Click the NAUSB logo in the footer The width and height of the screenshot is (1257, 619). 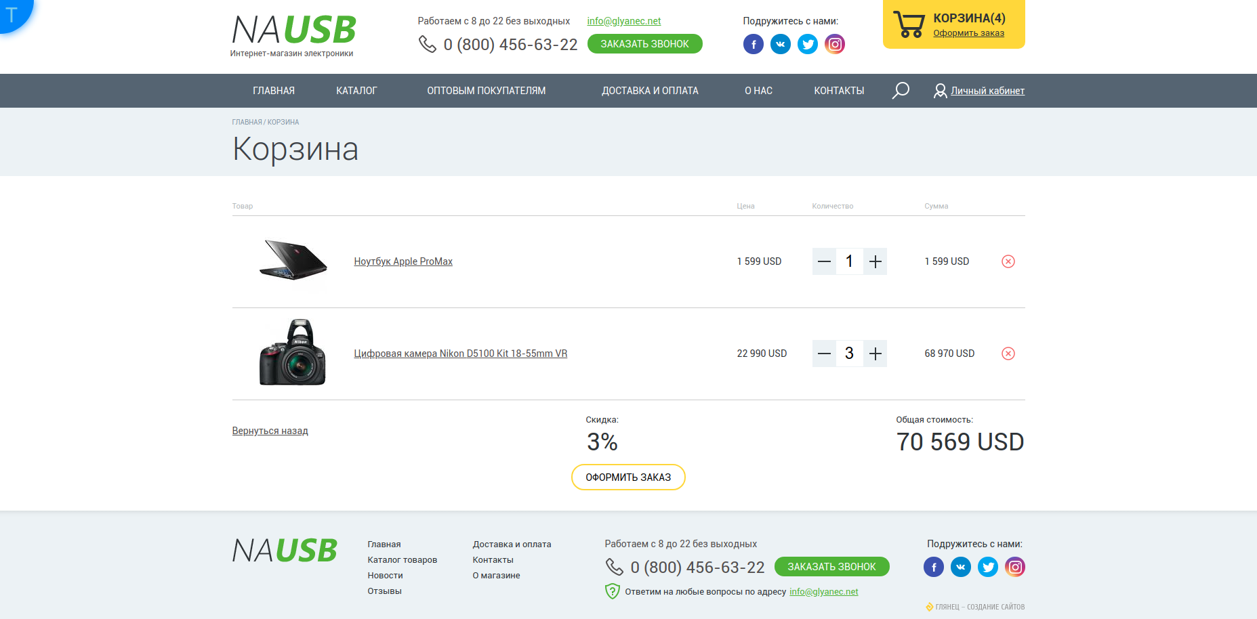pos(285,551)
